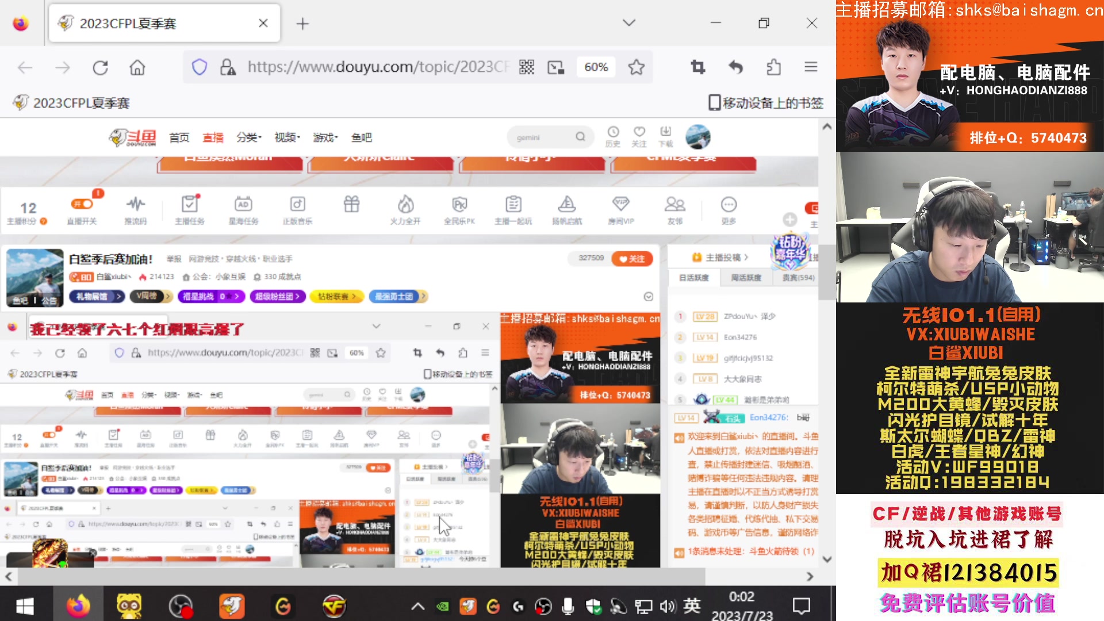Select the 日活跃度 tab
Image resolution: width=1104 pixels, height=621 pixels.
point(694,278)
